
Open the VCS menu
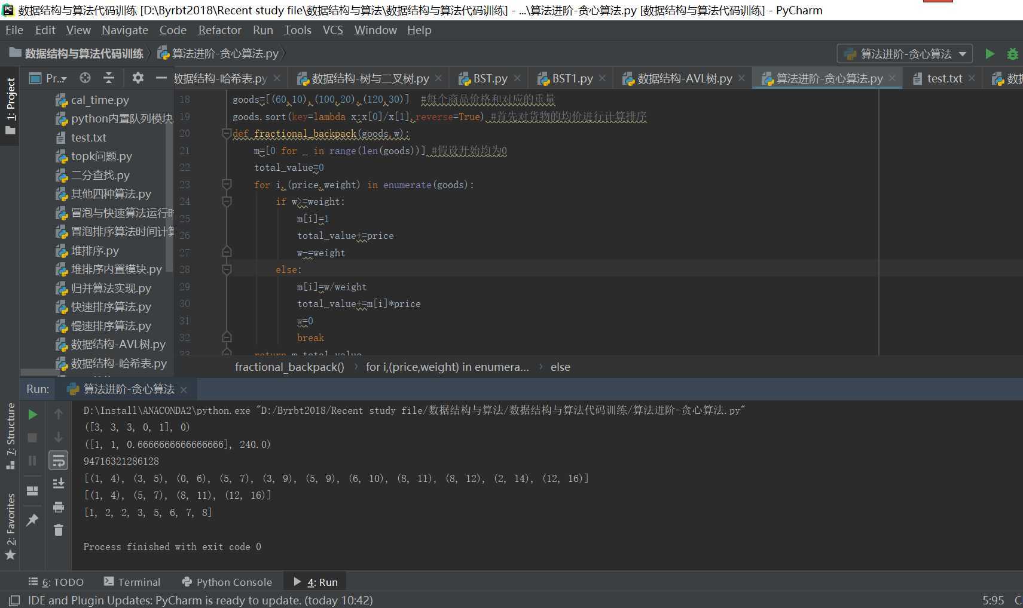click(x=333, y=30)
